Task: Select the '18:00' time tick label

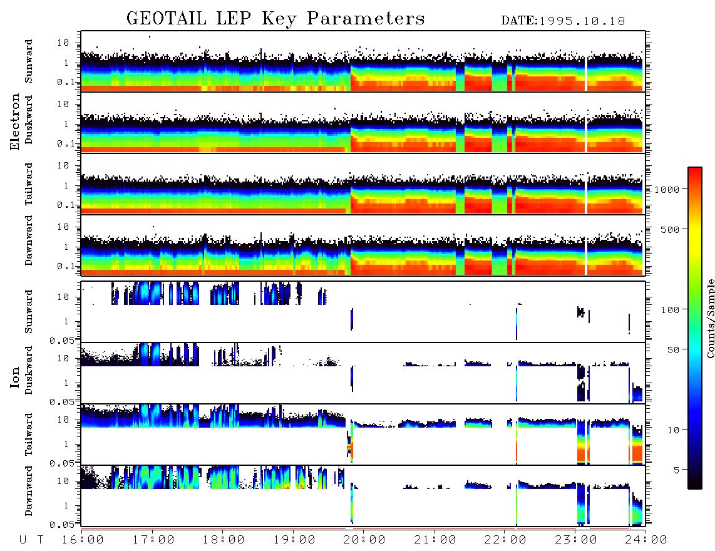Action: tap(224, 540)
